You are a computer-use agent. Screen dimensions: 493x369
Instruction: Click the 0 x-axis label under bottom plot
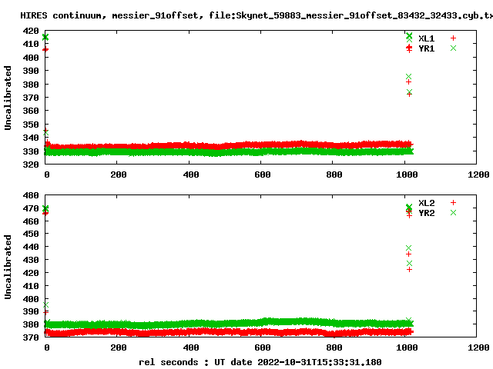[x=47, y=347]
